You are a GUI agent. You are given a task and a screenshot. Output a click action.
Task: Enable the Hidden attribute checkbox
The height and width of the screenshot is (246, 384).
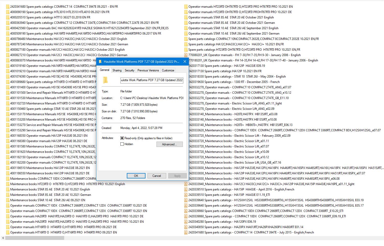[x=122, y=144]
